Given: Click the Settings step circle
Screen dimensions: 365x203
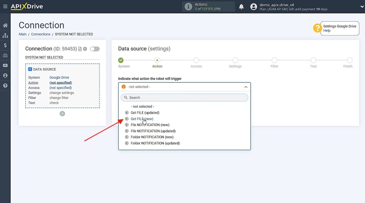Looking at the screenshot, I should [235, 60].
